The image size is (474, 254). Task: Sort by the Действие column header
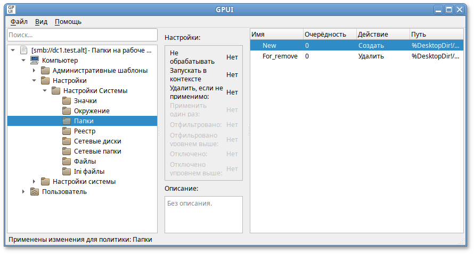pyautogui.click(x=383, y=35)
